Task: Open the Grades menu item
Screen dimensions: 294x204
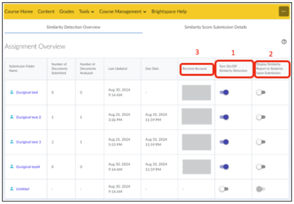Action: pyautogui.click(x=67, y=12)
